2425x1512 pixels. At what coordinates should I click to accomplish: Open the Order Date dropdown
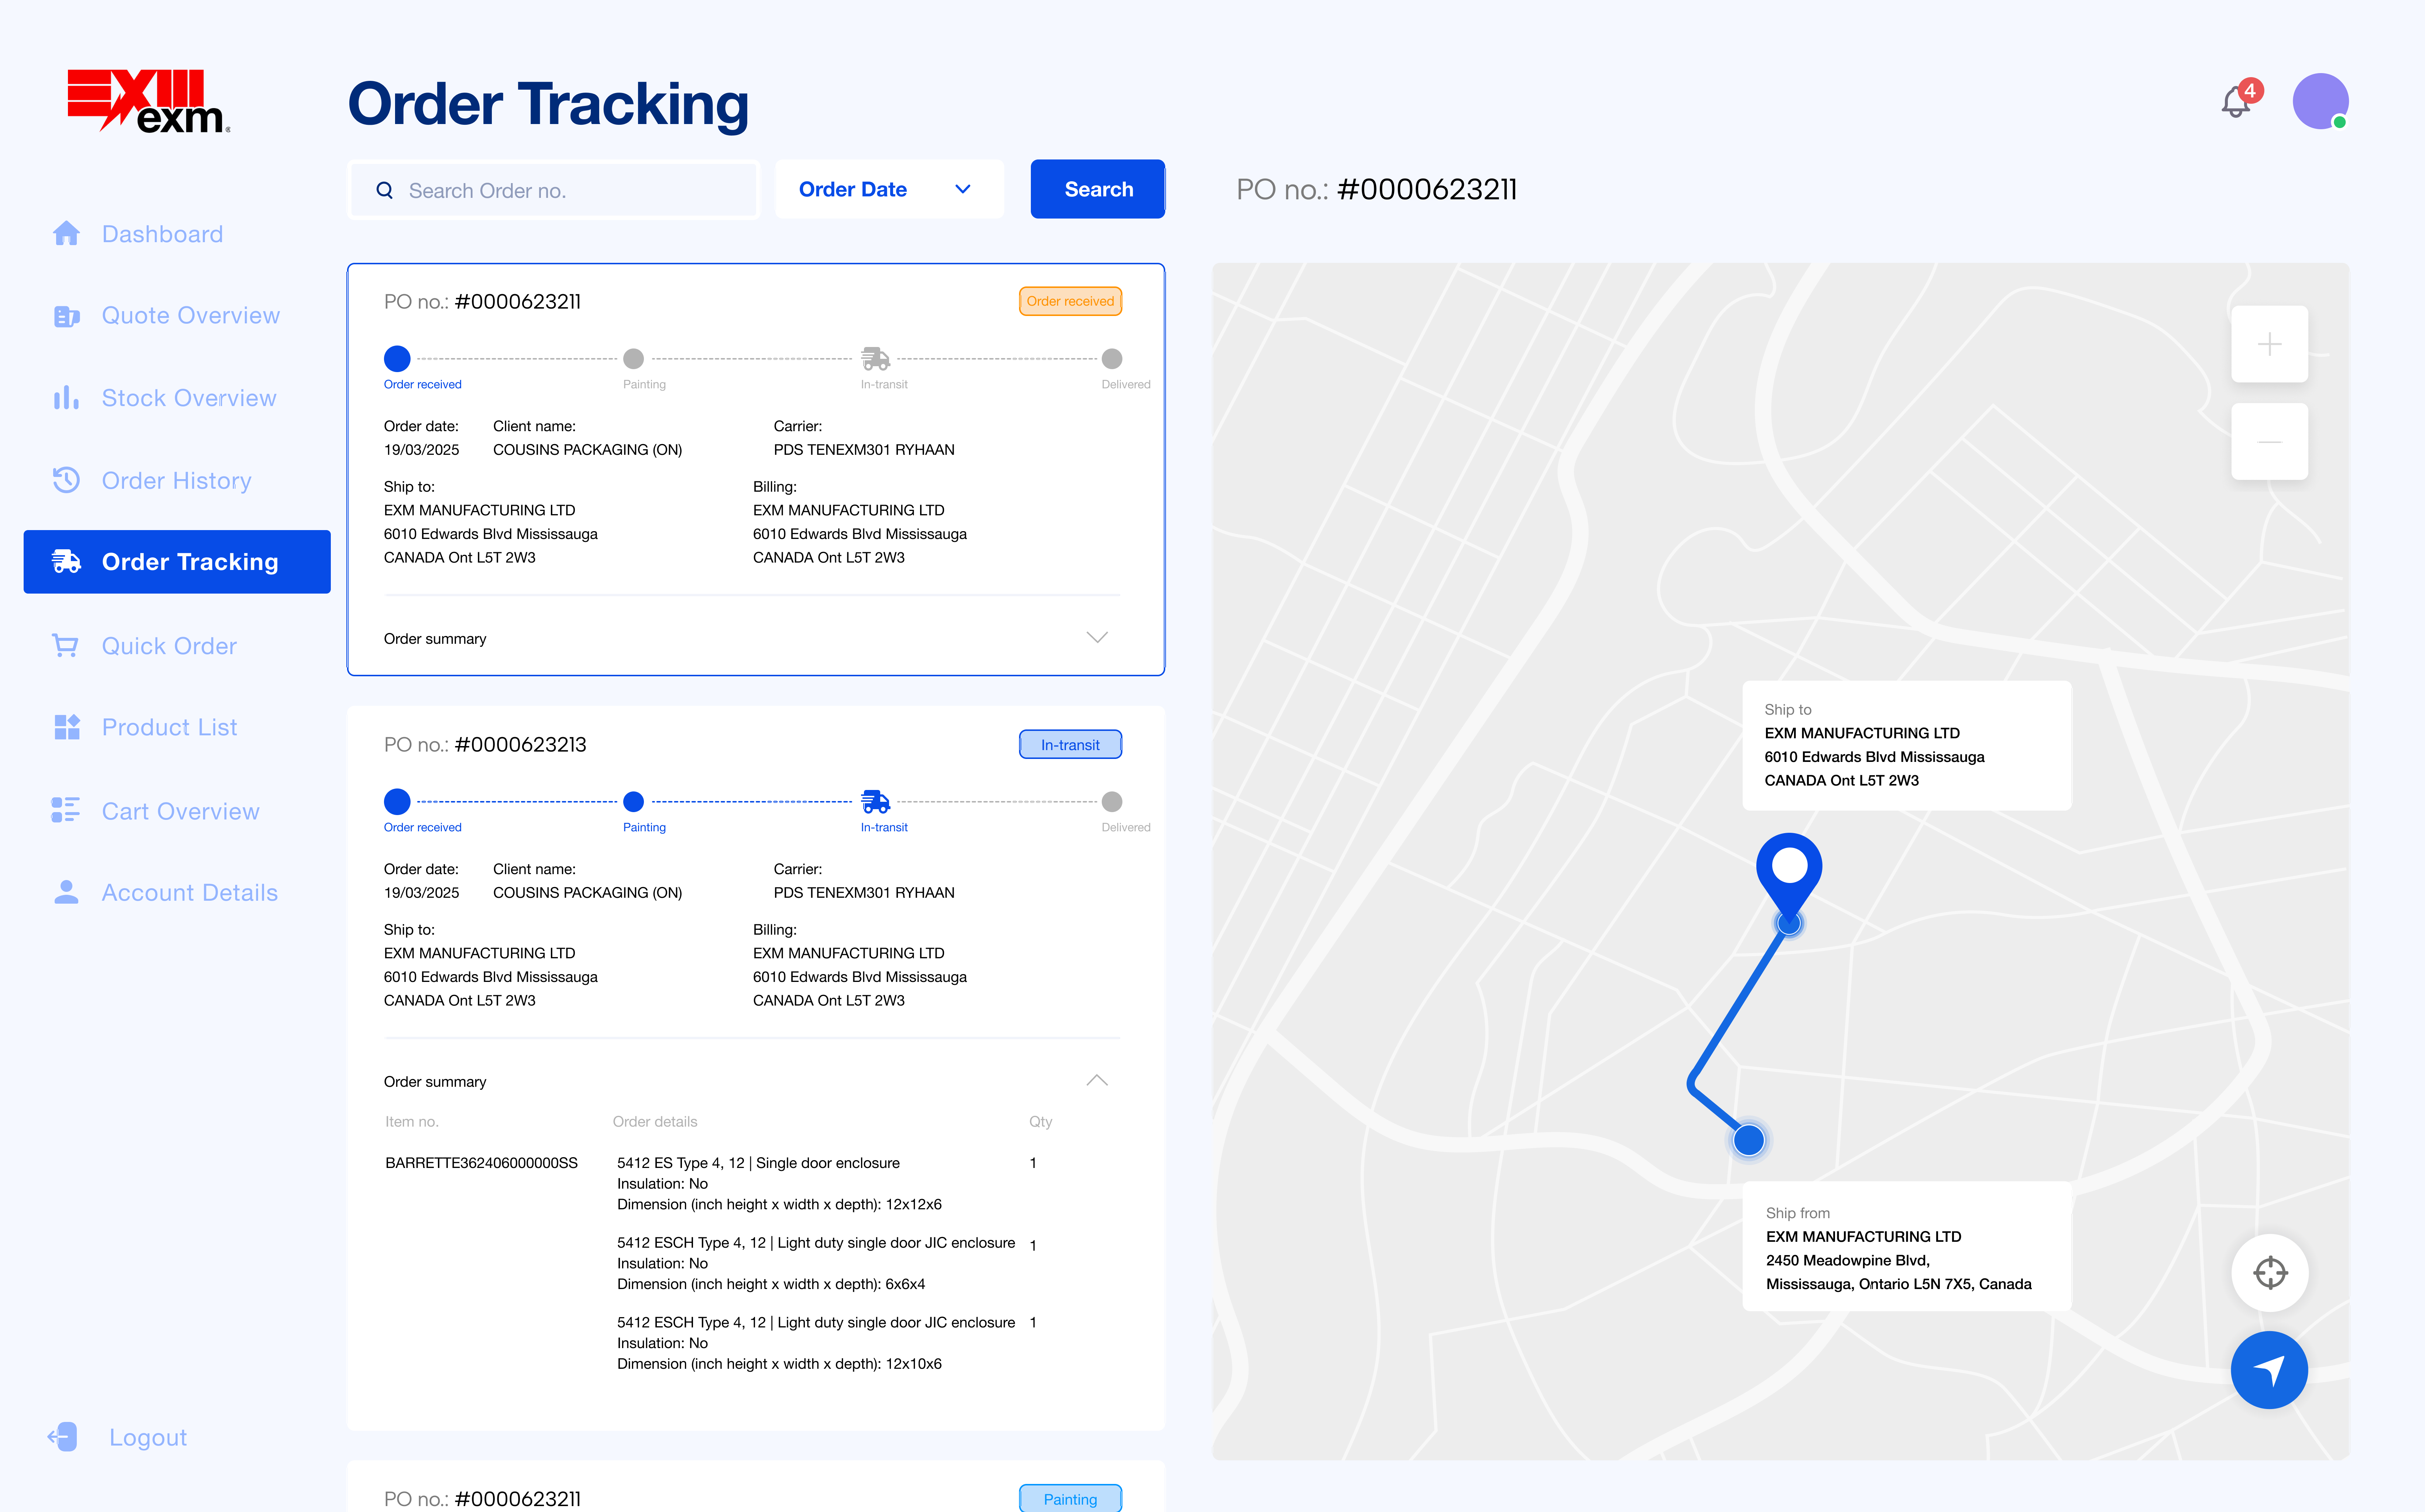889,189
